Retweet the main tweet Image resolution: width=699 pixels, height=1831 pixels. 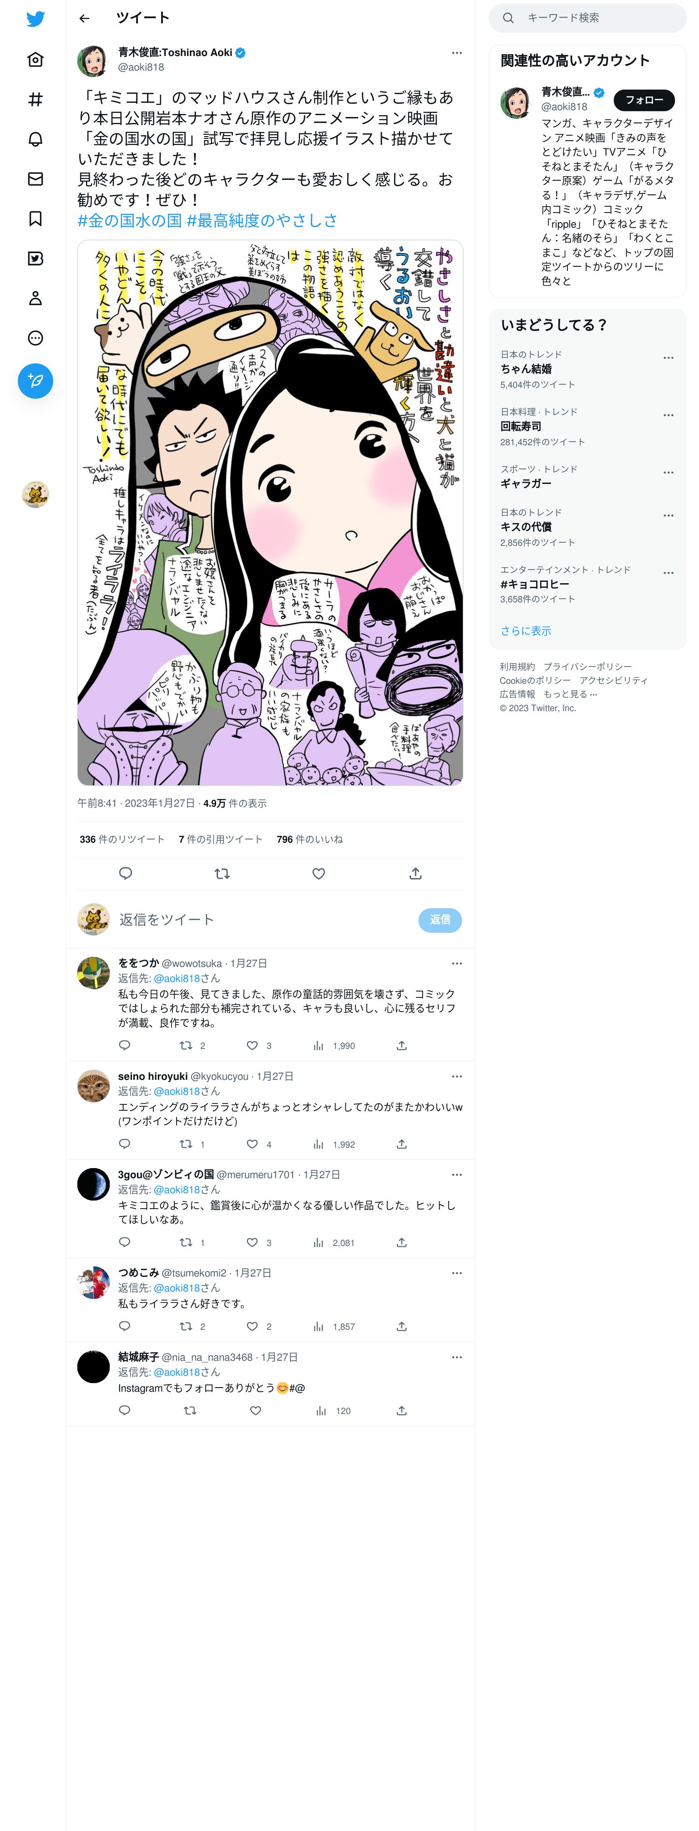[x=223, y=874]
